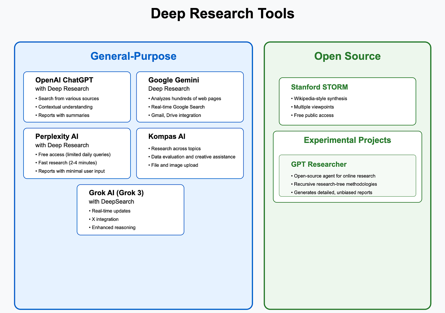The image size is (445, 313).
Task: Click the 'OpenAI ChatGPT' card title
Action: coord(64,80)
